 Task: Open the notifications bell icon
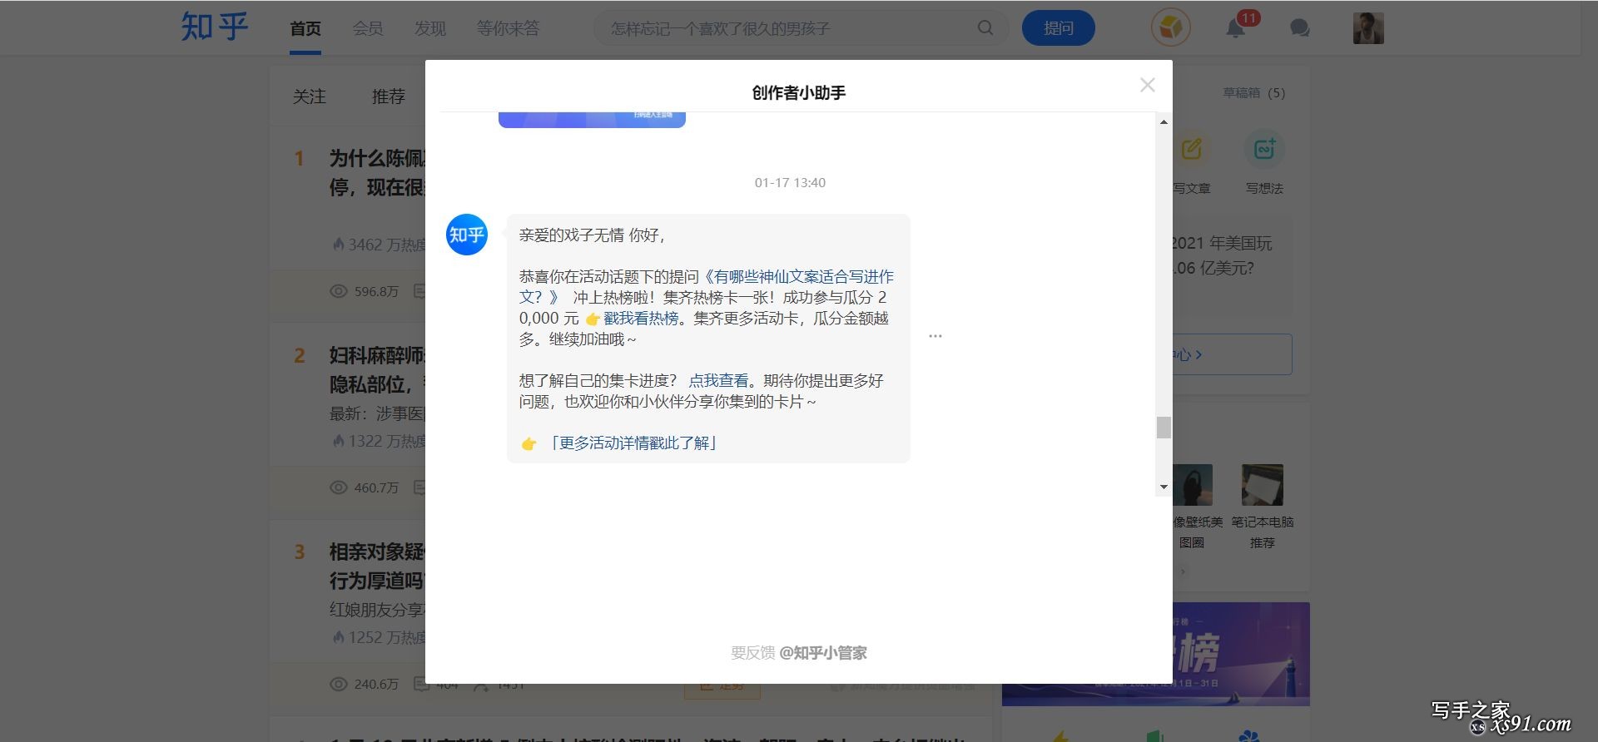[1235, 29]
